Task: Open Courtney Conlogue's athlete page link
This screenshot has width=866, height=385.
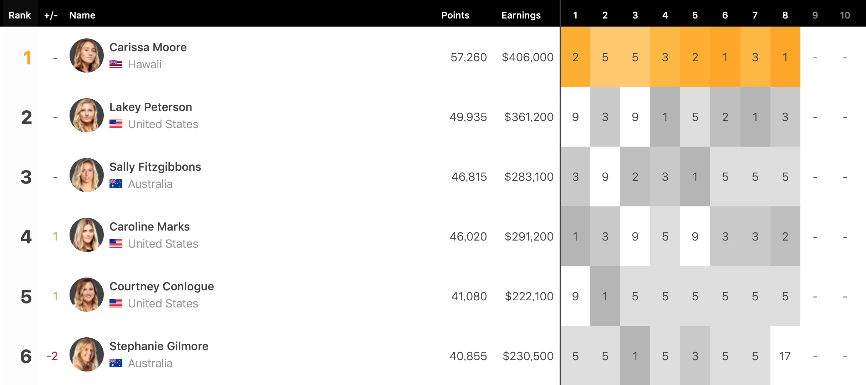Action: pos(162,286)
